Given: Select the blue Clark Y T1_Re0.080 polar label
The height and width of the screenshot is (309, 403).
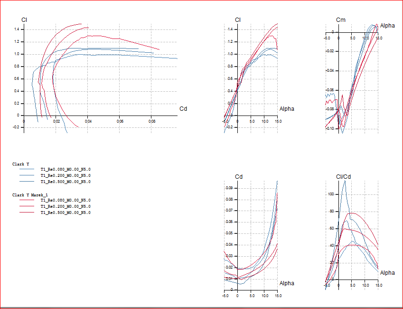Looking at the screenshot, I should click(66, 169).
